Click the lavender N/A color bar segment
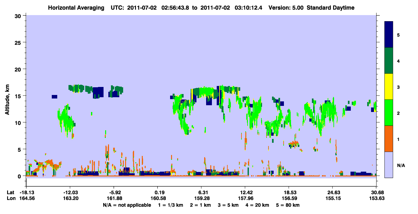This screenshot has height=214, width=418. 389,165
